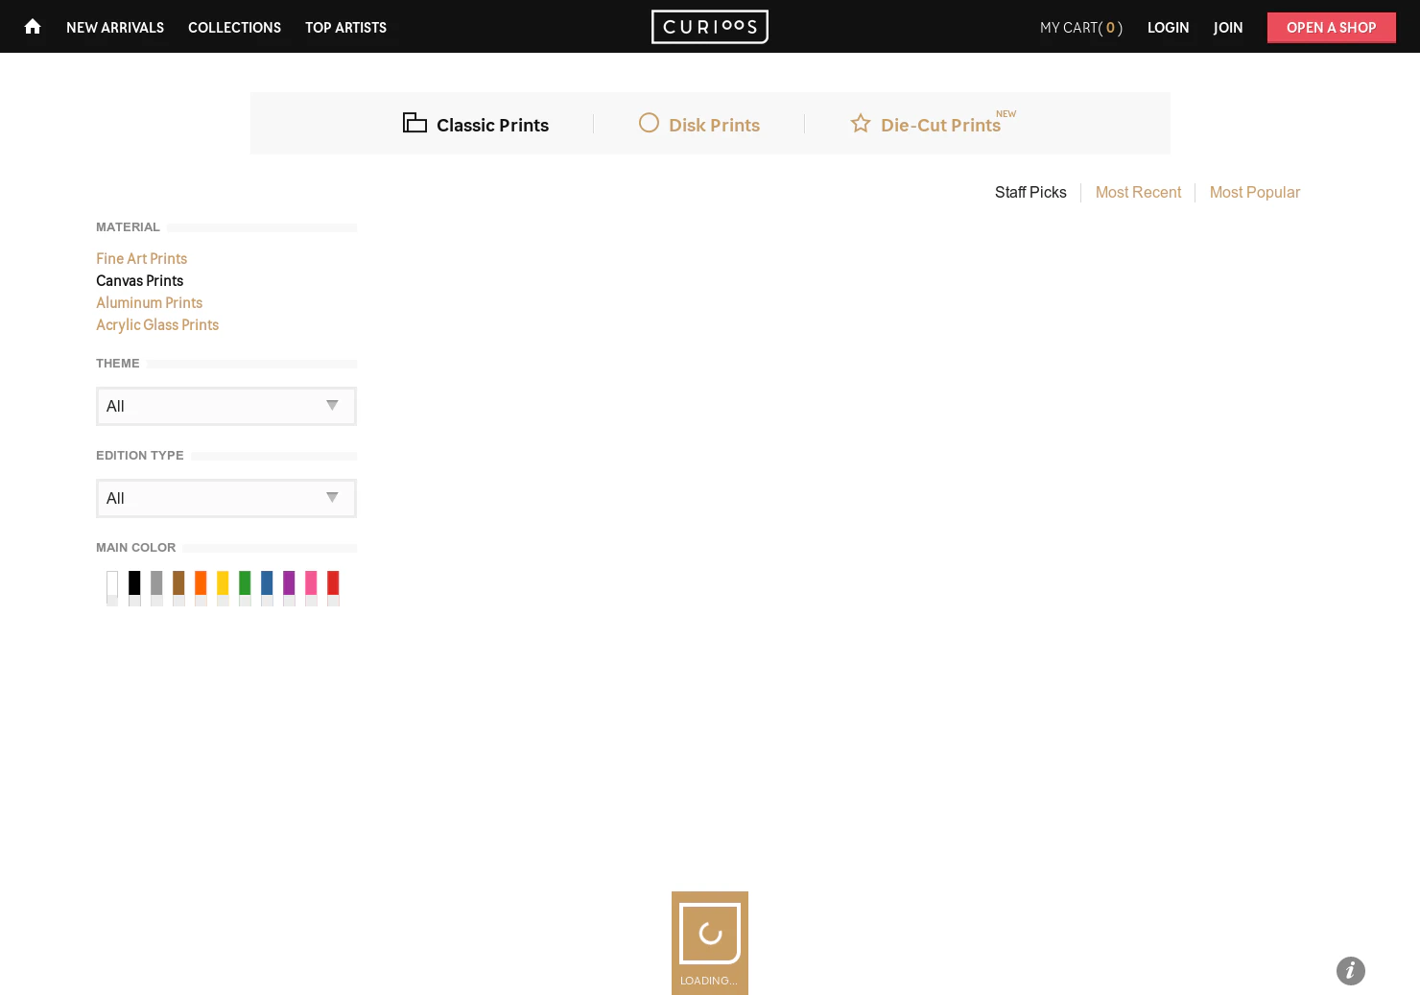The width and height of the screenshot is (1420, 995).
Task: Filter by the green color swatch
Action: pyautogui.click(x=245, y=583)
